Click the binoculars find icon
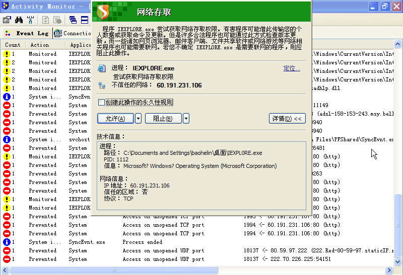 (19, 20)
